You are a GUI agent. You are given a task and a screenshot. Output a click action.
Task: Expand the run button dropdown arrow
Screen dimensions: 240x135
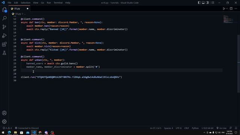(227, 9)
